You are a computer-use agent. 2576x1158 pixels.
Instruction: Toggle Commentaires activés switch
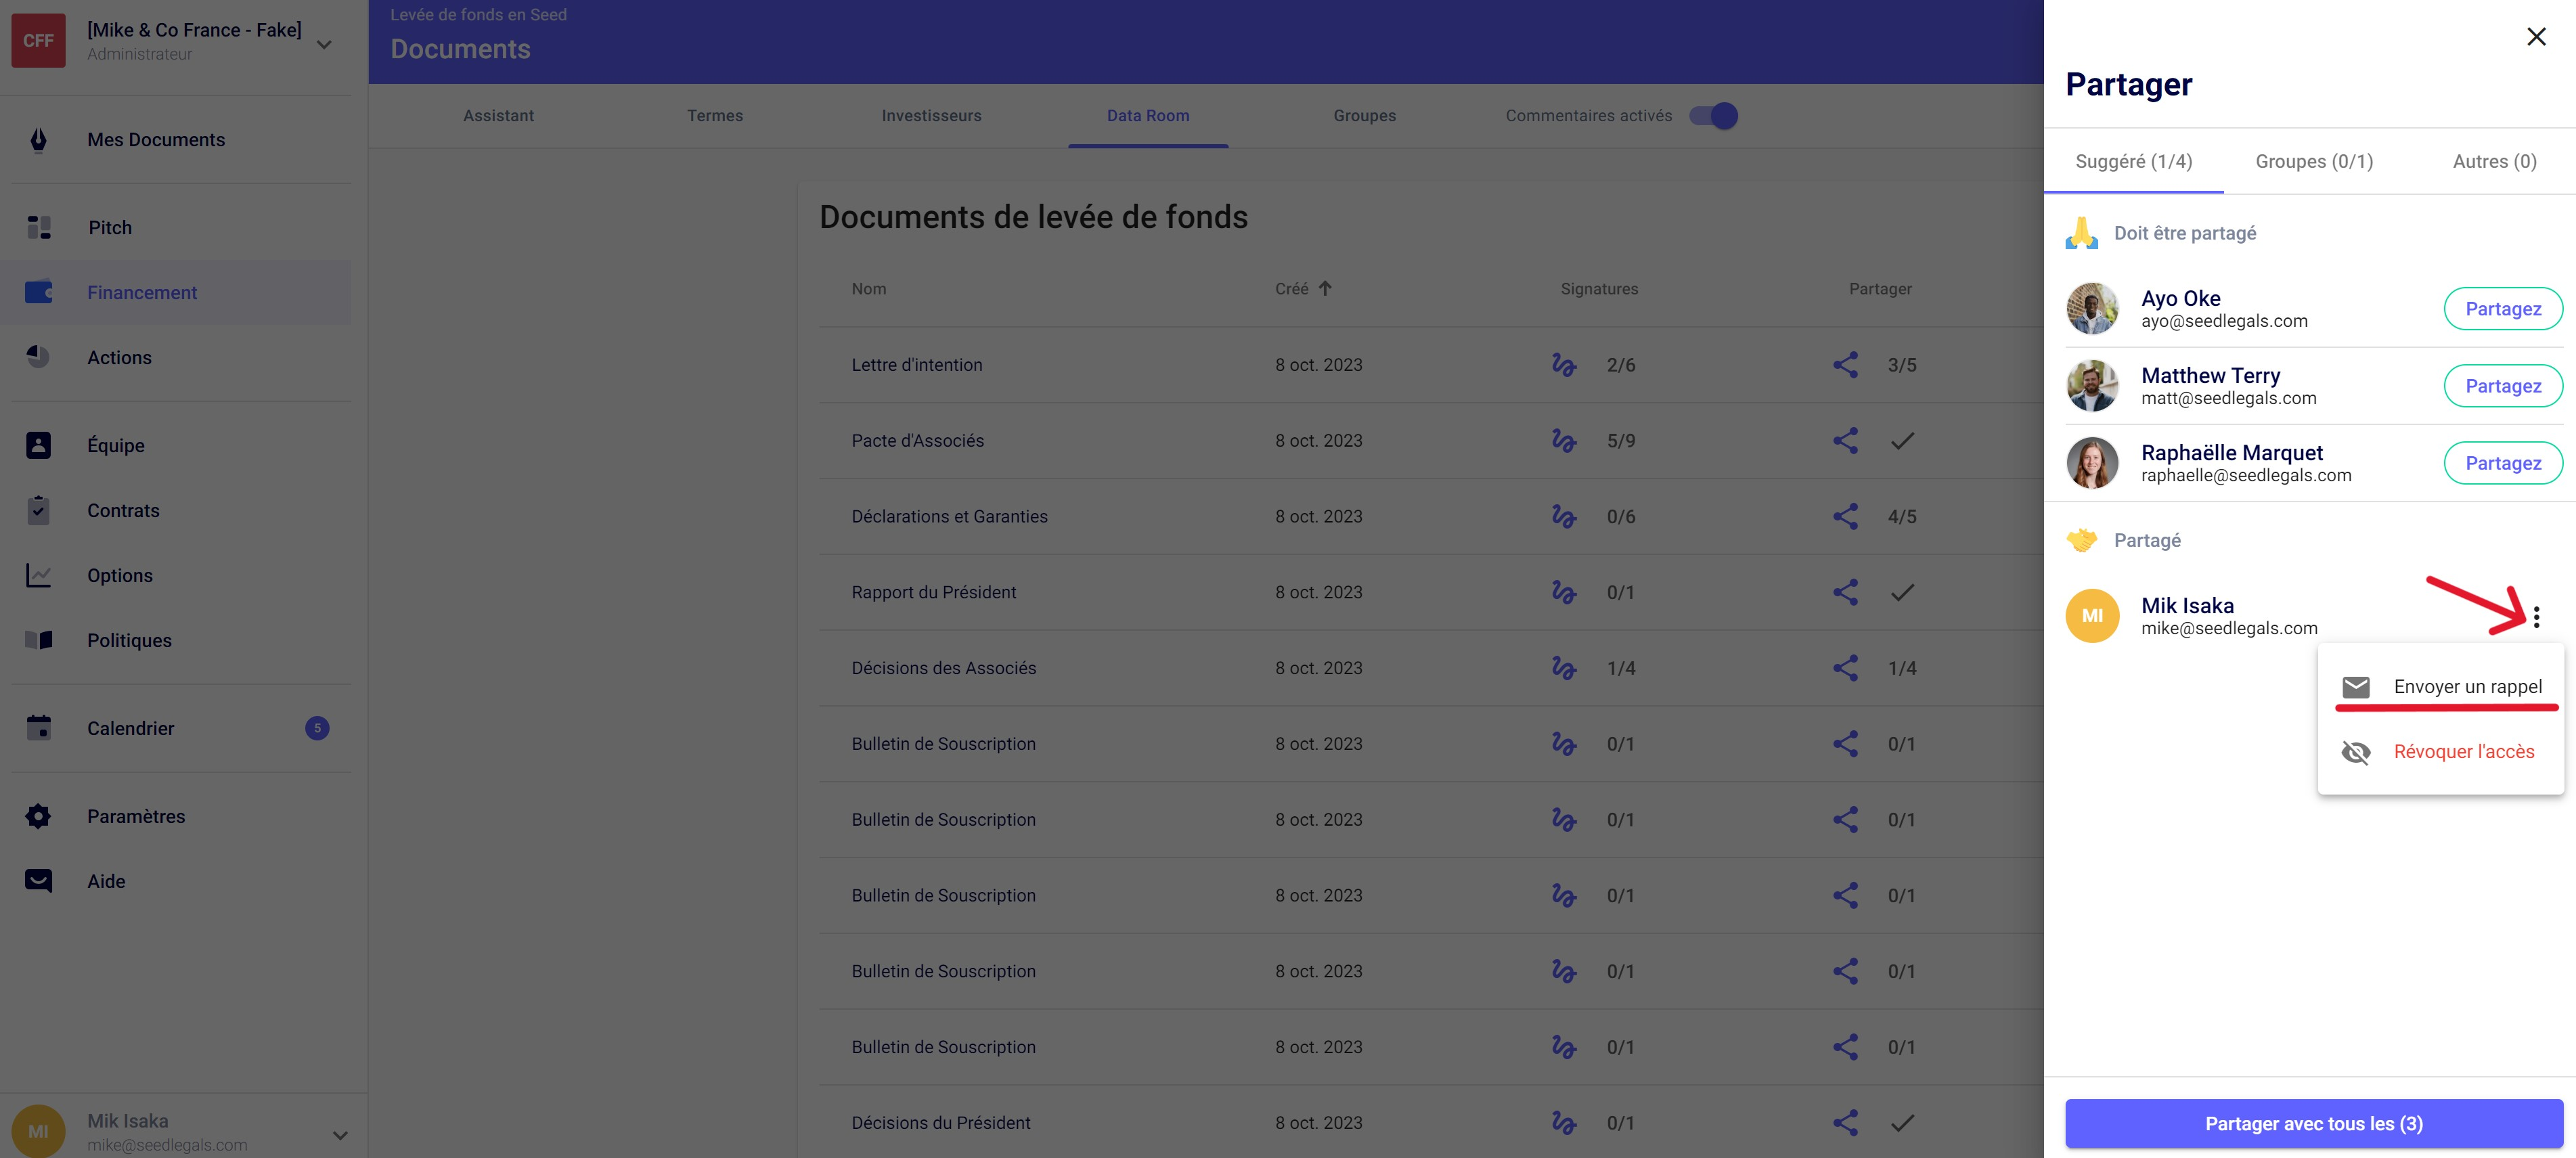coord(1713,116)
